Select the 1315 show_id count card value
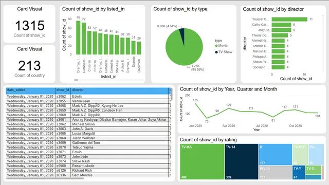Viewport: 329px width, 185px height. (x=30, y=26)
